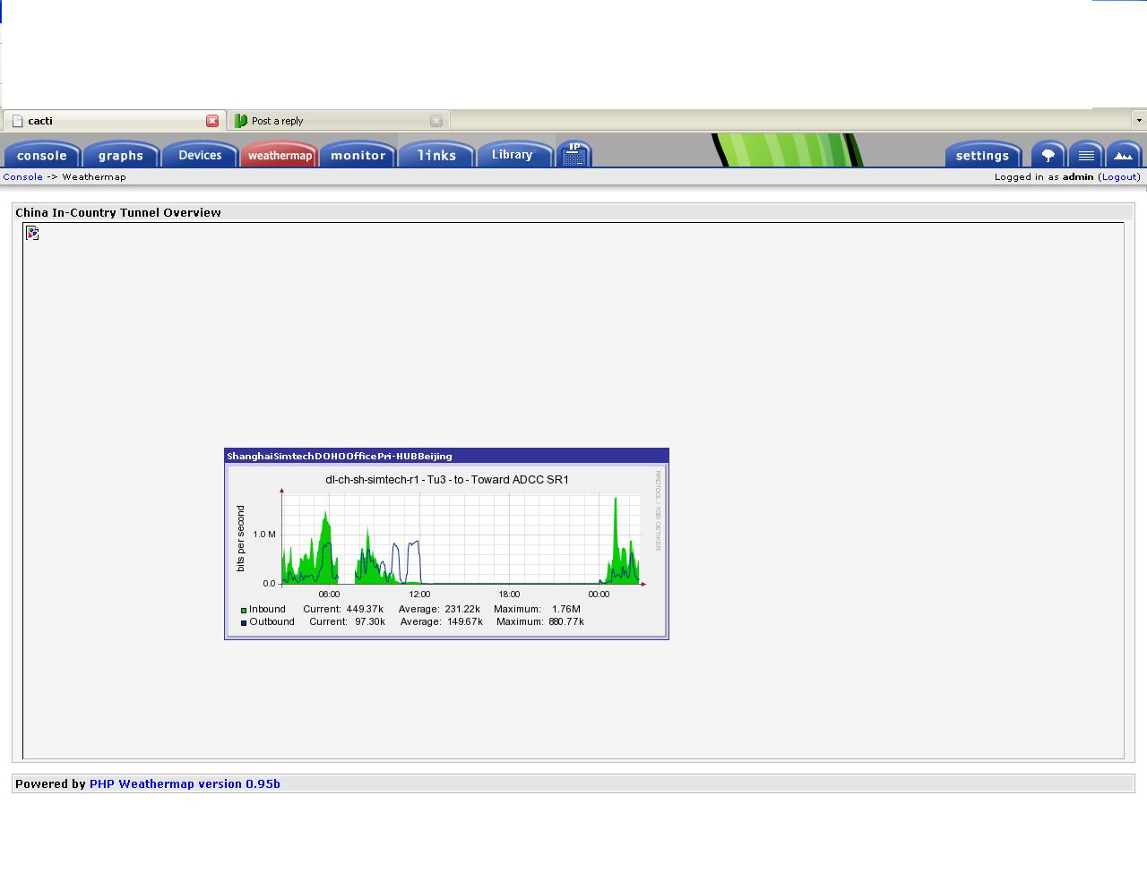1147x890 pixels.
Task: Switch to the Post a reply browser tab
Action: pyautogui.click(x=338, y=121)
